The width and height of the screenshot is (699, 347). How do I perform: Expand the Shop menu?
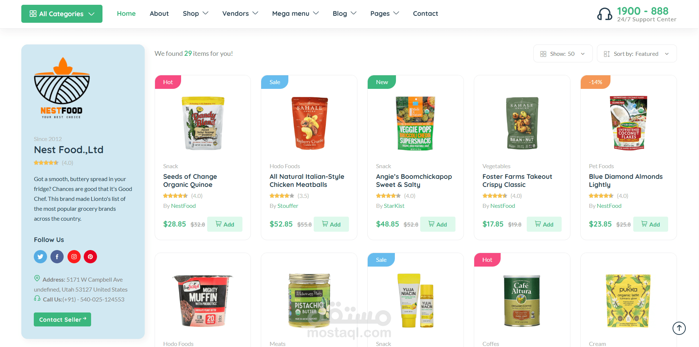pos(195,14)
